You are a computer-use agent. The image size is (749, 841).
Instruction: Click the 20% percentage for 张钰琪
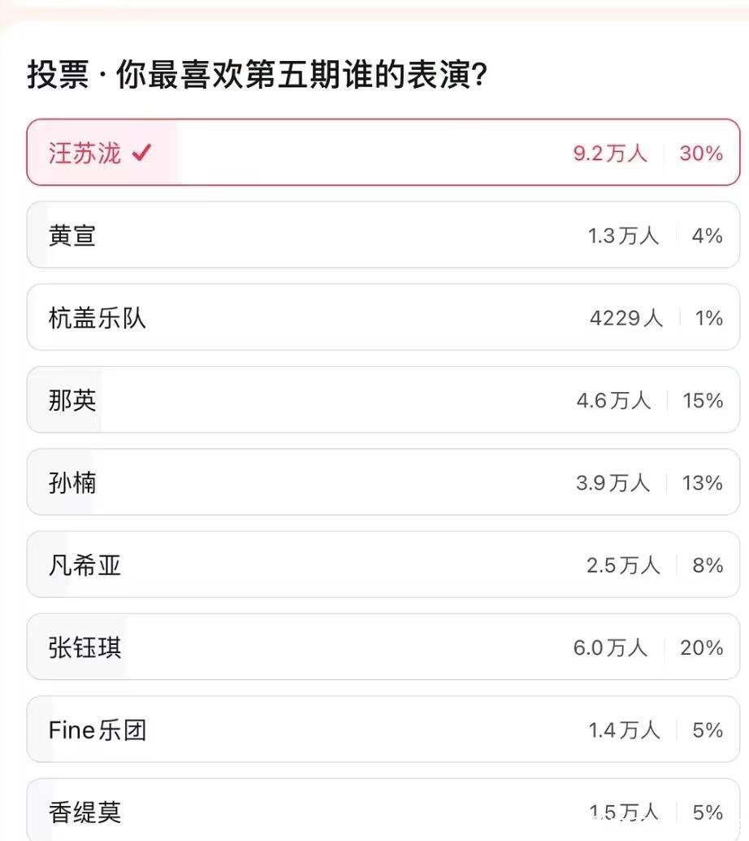pyautogui.click(x=702, y=647)
